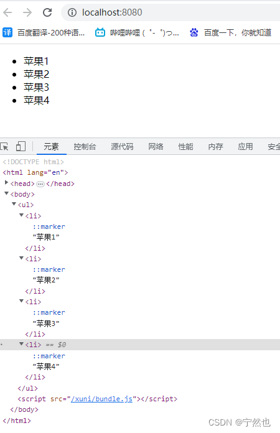
Task: Open the /xuni/bundle.js script link
Action: click(x=101, y=399)
